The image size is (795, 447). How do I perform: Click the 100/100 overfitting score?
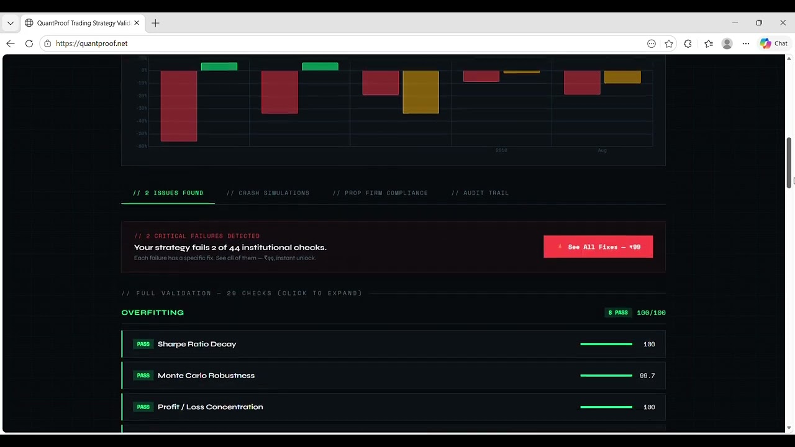pyautogui.click(x=651, y=313)
